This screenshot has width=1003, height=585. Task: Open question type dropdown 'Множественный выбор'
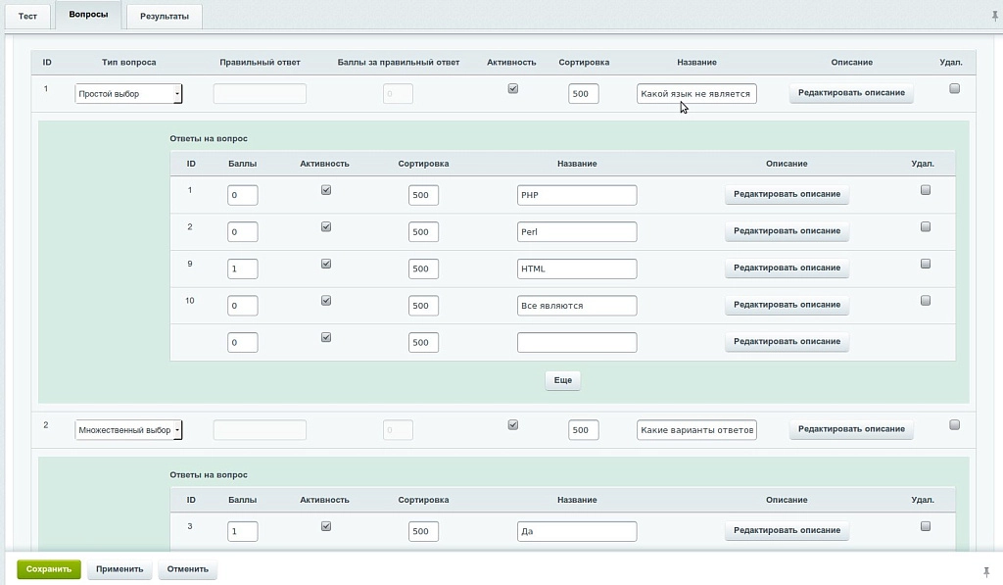(128, 429)
